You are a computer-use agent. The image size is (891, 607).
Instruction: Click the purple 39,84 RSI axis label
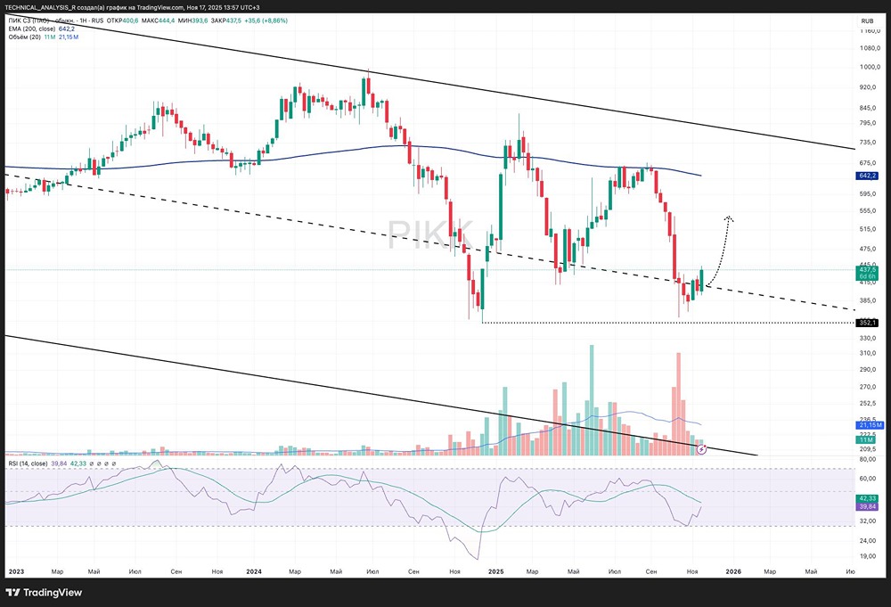pyautogui.click(x=867, y=506)
